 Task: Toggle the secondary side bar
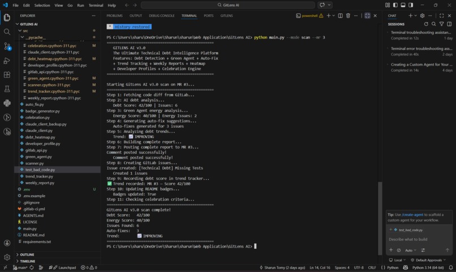(411, 5)
